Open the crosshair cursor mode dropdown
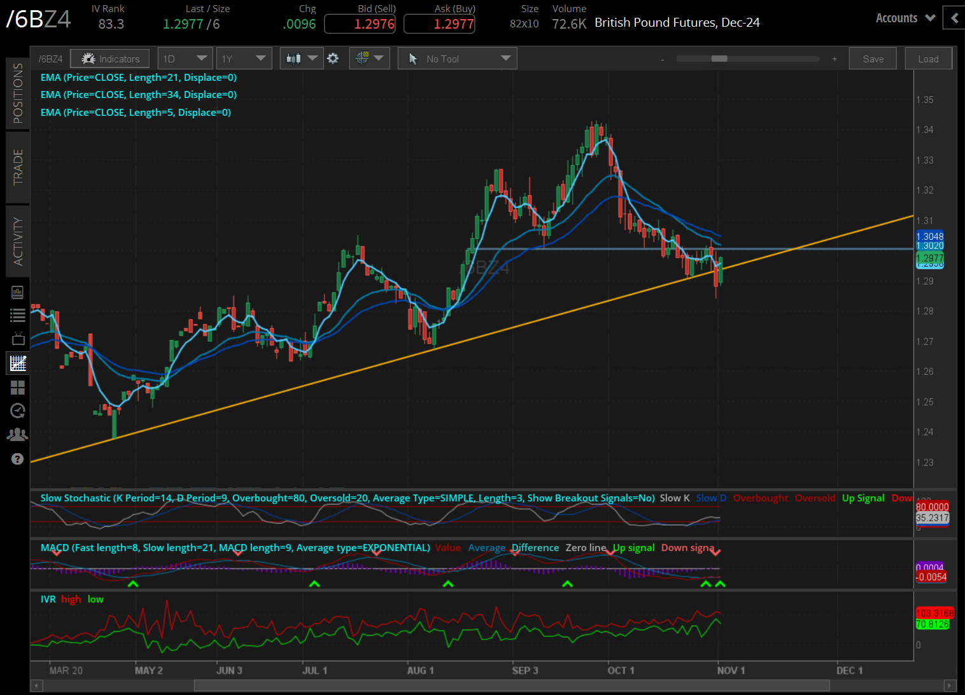Screen dimensions: 965x695 (x=369, y=59)
